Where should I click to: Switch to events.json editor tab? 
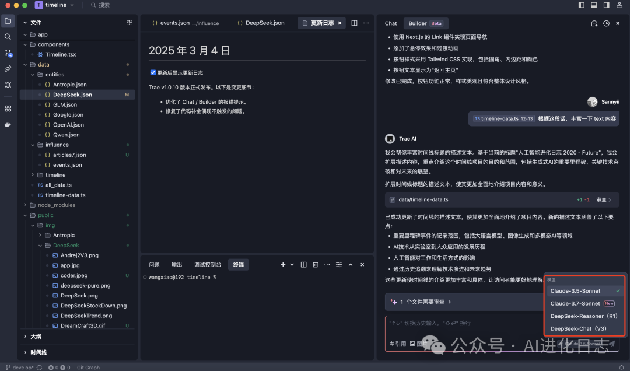[x=185, y=23]
